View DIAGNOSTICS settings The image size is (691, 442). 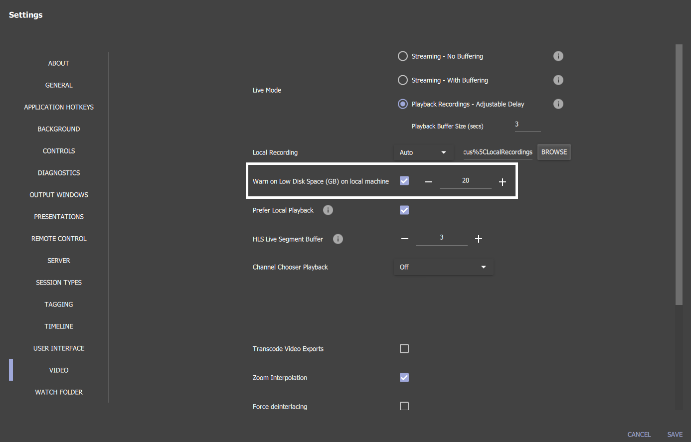pos(59,173)
